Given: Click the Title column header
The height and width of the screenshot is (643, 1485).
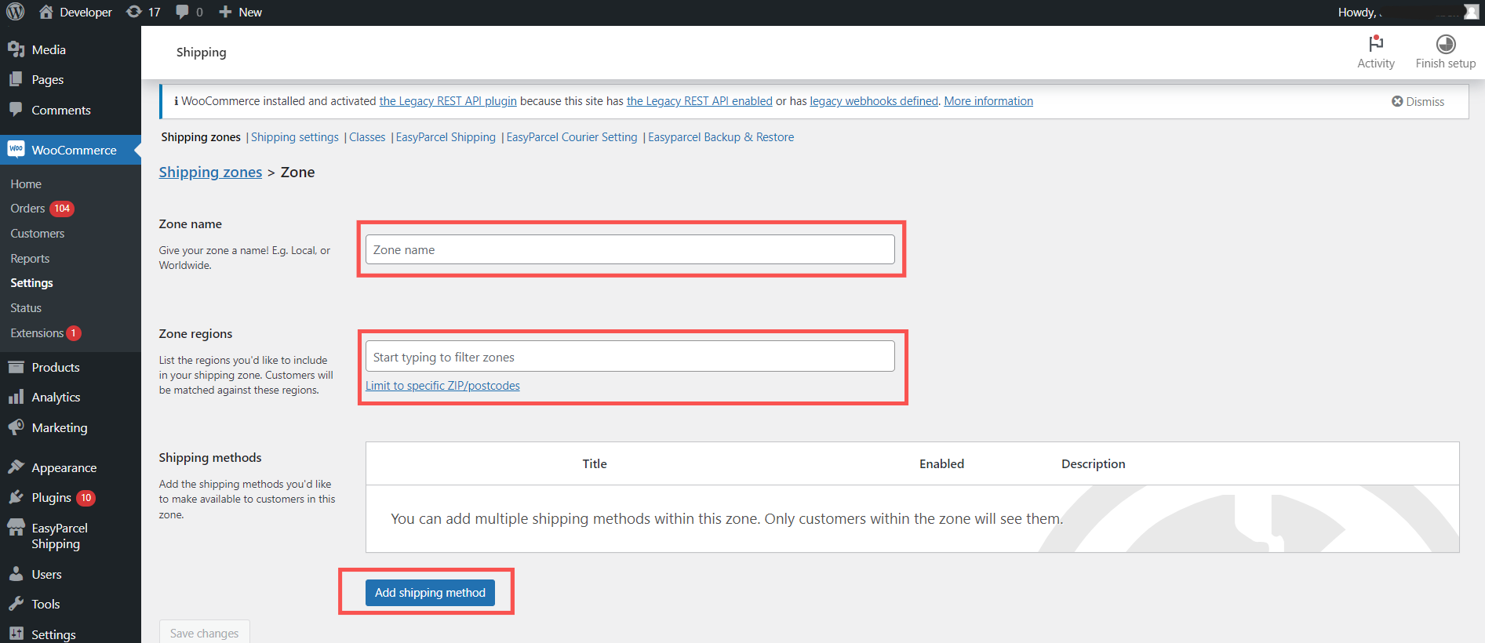Looking at the screenshot, I should point(595,464).
